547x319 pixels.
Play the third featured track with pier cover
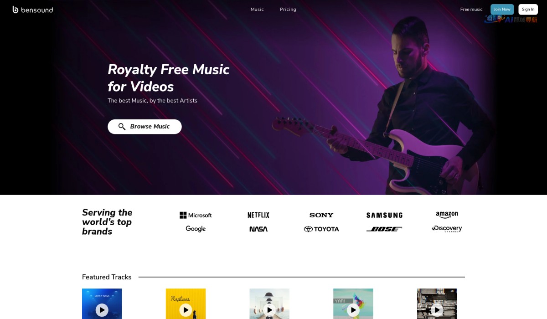[x=269, y=310]
